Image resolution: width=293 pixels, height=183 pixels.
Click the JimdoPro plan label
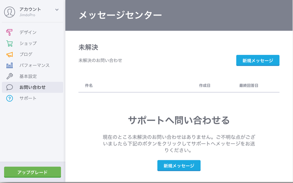[27, 15]
